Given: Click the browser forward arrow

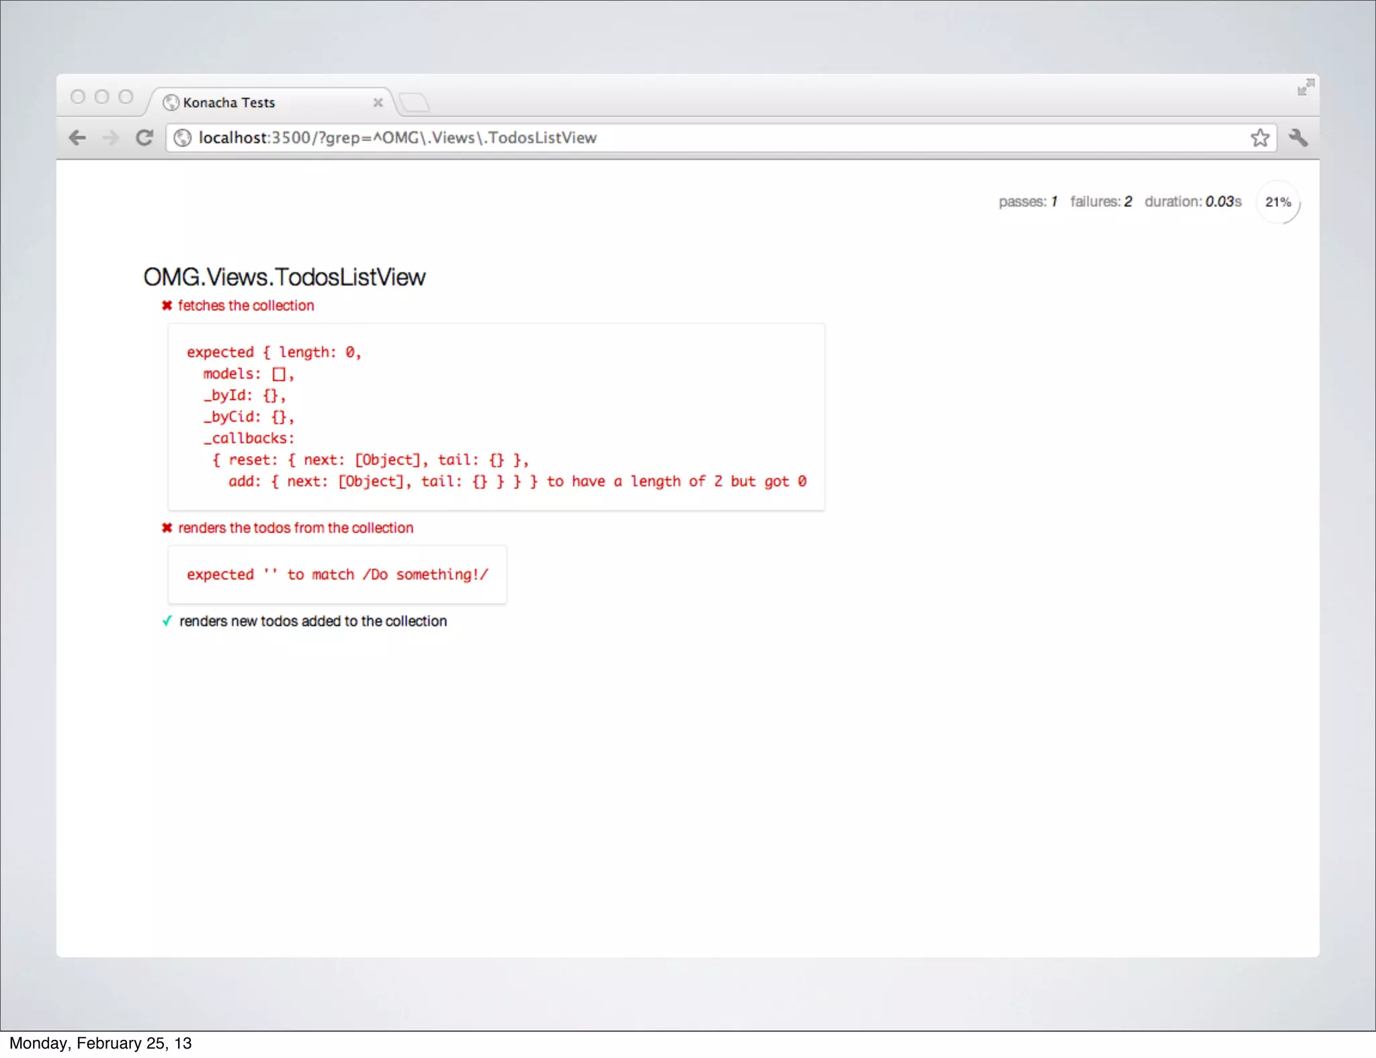Looking at the screenshot, I should coord(111,138).
